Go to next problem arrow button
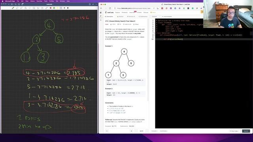This screenshot has height=142, width=253. (147, 131)
